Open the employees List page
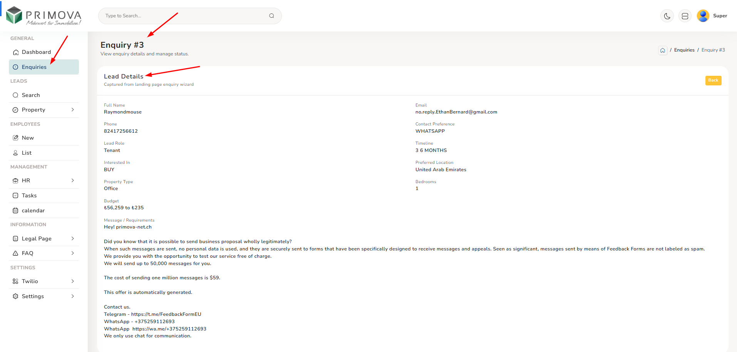Screen dimensions: 737x352 (27, 153)
